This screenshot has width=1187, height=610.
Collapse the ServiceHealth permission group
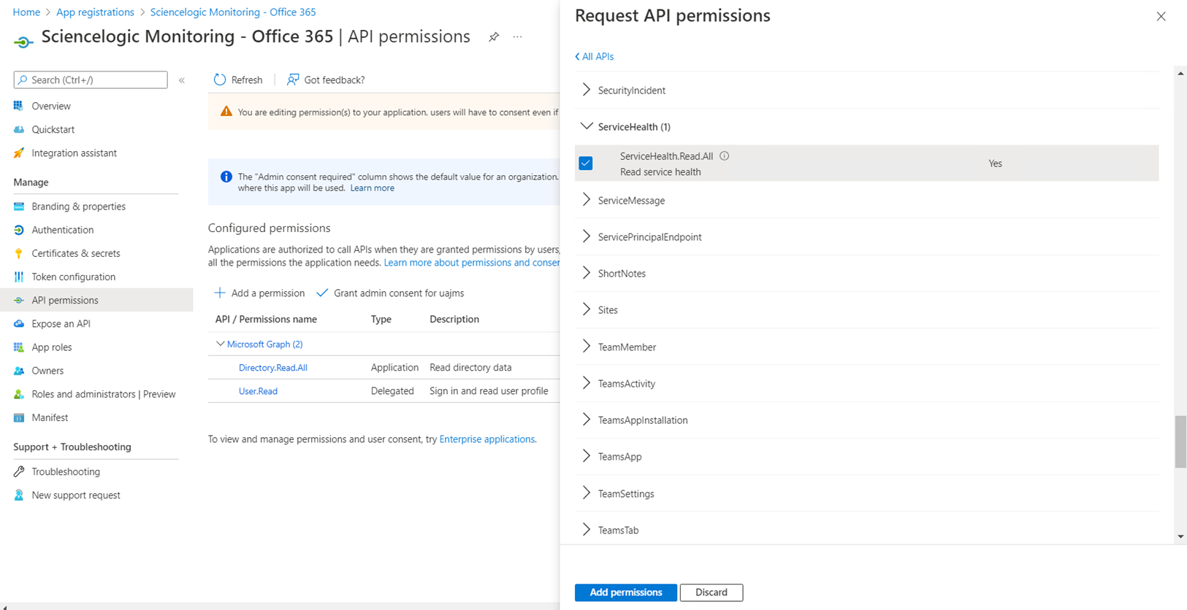[586, 126]
